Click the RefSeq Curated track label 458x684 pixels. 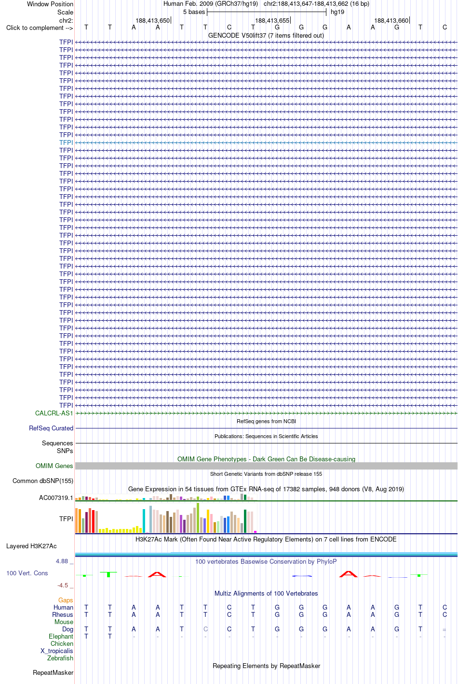click(x=51, y=428)
